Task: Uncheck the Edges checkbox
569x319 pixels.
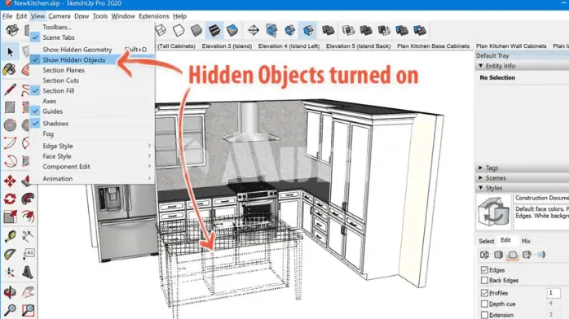Action: point(484,270)
